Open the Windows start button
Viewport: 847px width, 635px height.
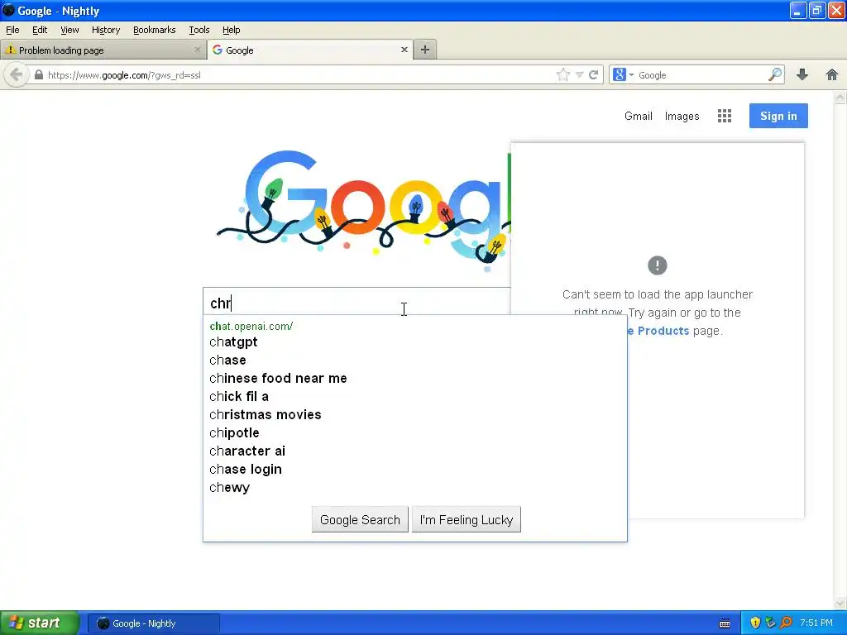(x=40, y=623)
